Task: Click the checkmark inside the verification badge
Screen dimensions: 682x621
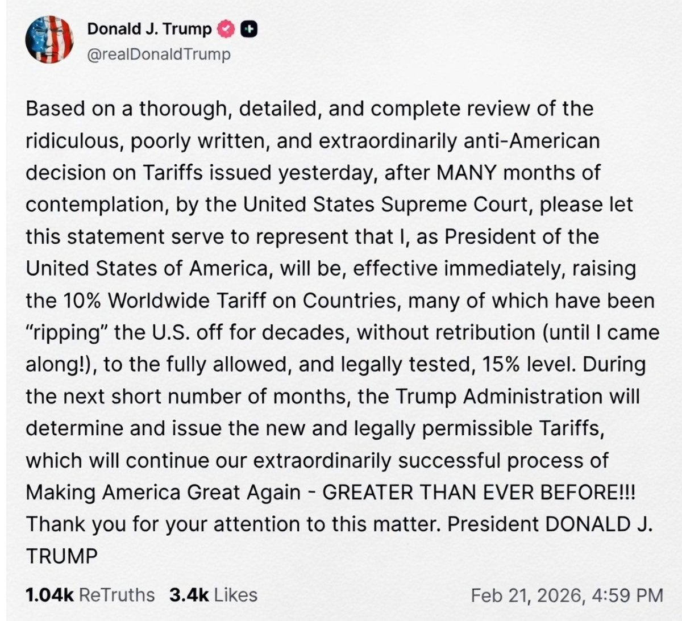Action: coord(227,28)
